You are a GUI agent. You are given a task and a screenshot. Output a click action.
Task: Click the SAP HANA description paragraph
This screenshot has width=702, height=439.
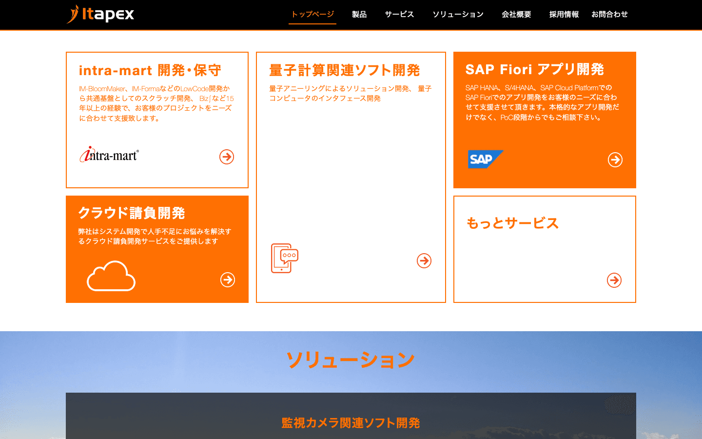pyautogui.click(x=542, y=102)
